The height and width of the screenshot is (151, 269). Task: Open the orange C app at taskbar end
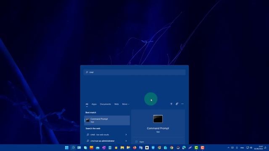[x=203, y=148]
